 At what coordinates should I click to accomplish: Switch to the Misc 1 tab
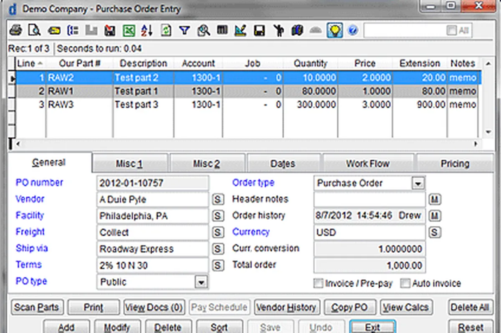pos(129,164)
